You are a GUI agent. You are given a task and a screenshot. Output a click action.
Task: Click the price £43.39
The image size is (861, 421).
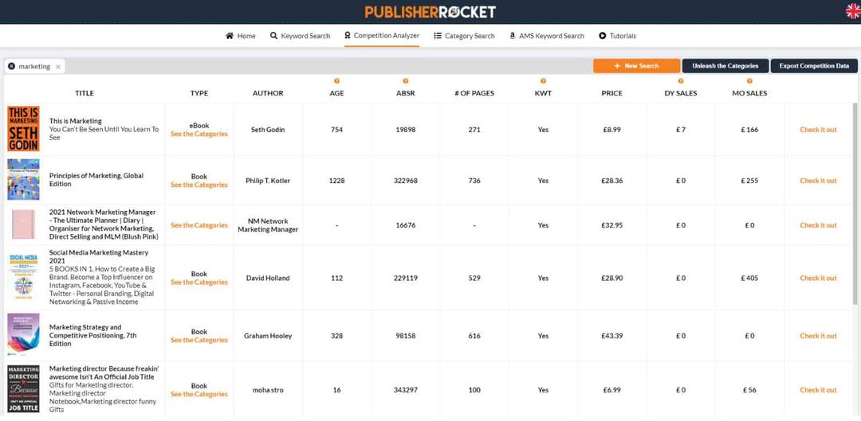click(611, 336)
